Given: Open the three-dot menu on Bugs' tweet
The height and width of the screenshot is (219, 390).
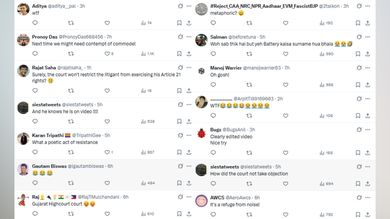Looking at the screenshot, I should (368, 129).
